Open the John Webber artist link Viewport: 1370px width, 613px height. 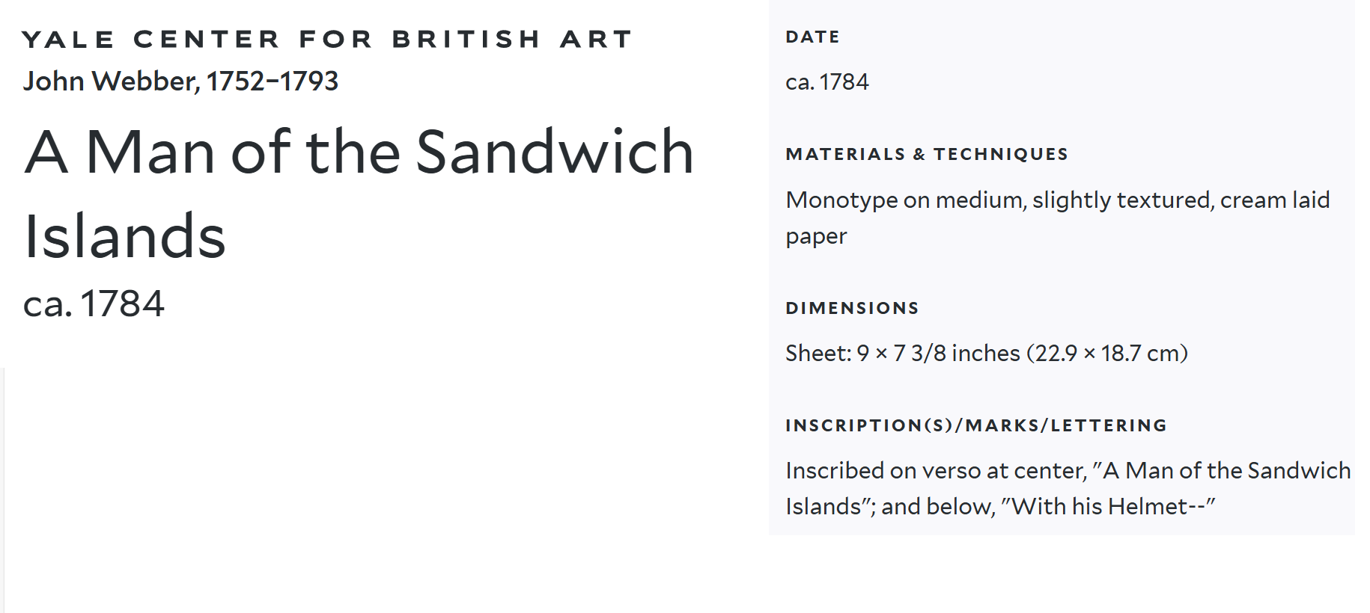tap(111, 81)
